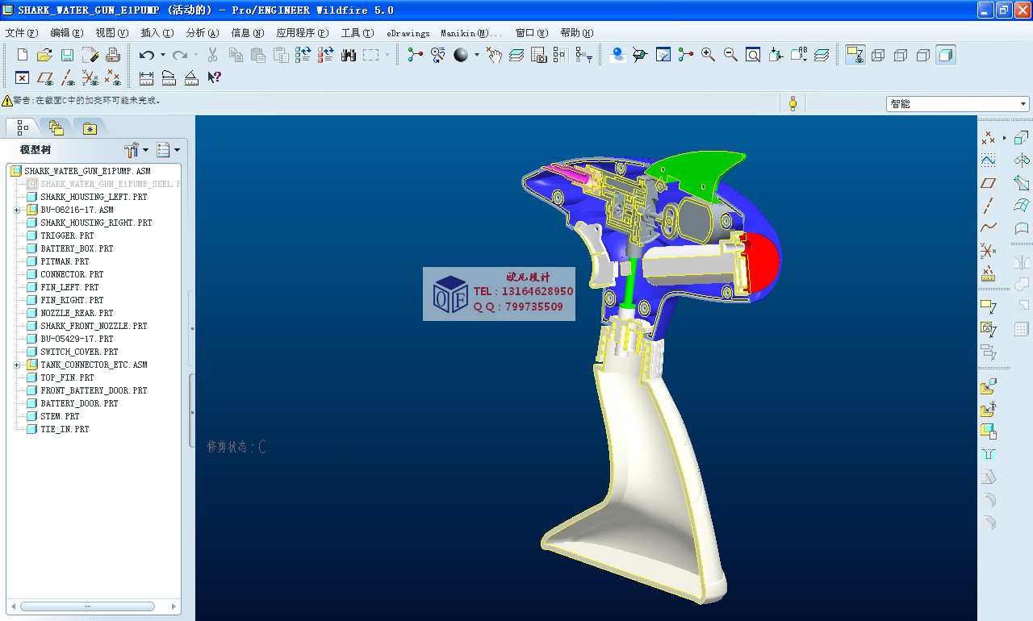Click the Hole tool icon
The width and height of the screenshot is (1033, 621).
point(988,454)
